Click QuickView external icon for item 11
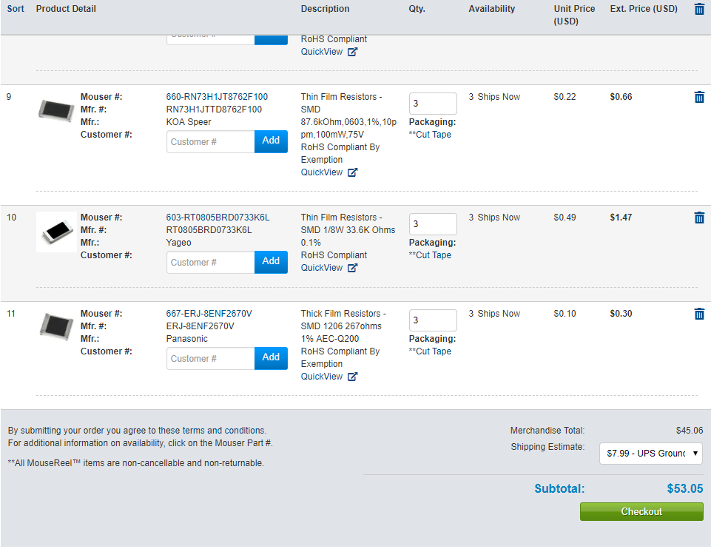 [352, 377]
